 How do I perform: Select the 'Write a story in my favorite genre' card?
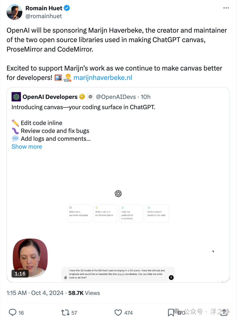tap(105, 213)
